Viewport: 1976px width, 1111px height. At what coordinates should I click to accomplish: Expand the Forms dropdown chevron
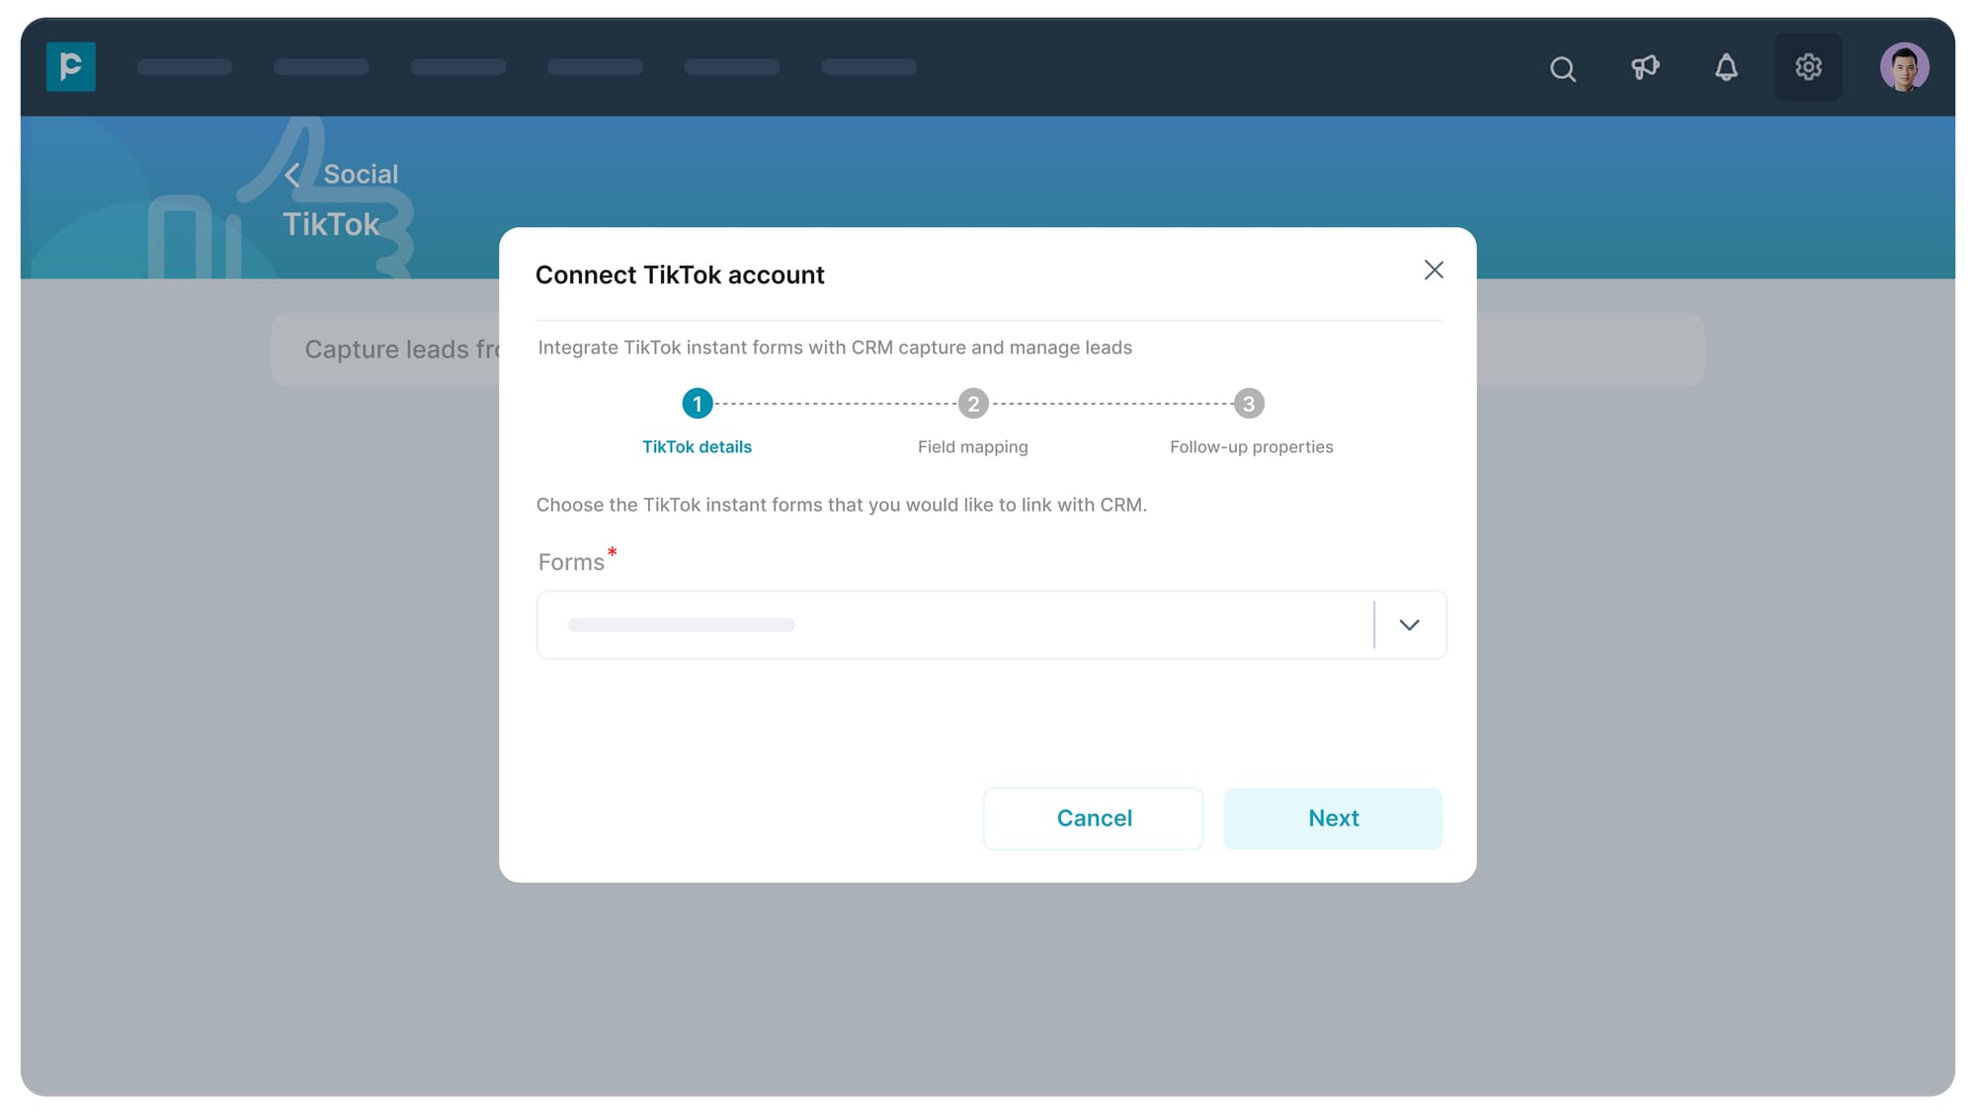(1409, 625)
